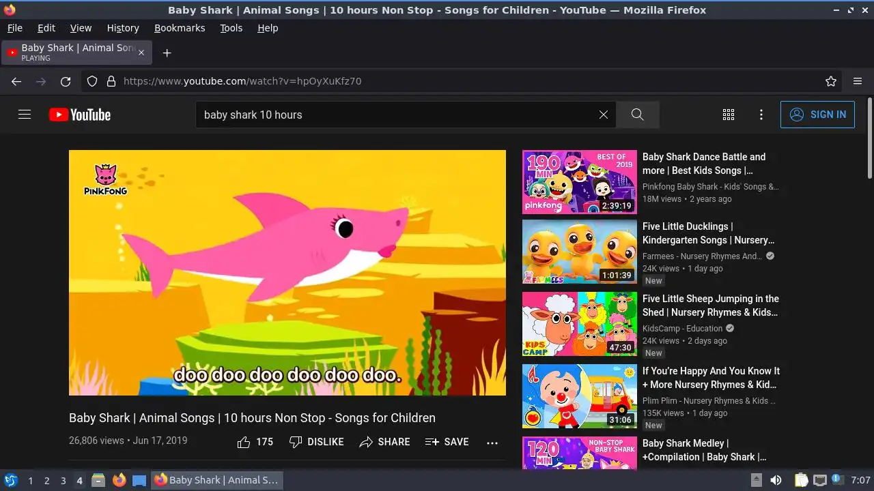Click the tray up-arrow expander icon
The height and width of the screenshot is (491, 874).
pyautogui.click(x=756, y=480)
